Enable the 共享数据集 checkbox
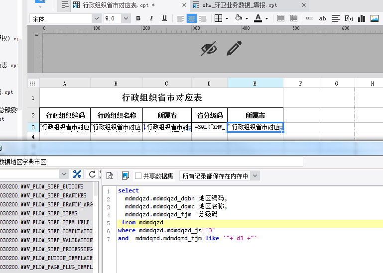This screenshot has width=383, height=273. [x=138, y=176]
